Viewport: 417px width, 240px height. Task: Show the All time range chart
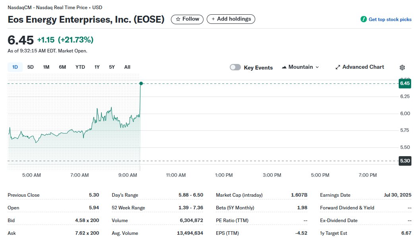[x=127, y=67]
